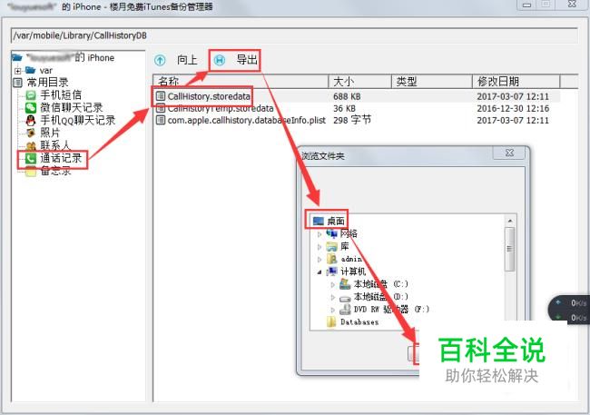Click 网络 network icon in folder dialog
Screen dimensions: 590x415
coord(332,233)
